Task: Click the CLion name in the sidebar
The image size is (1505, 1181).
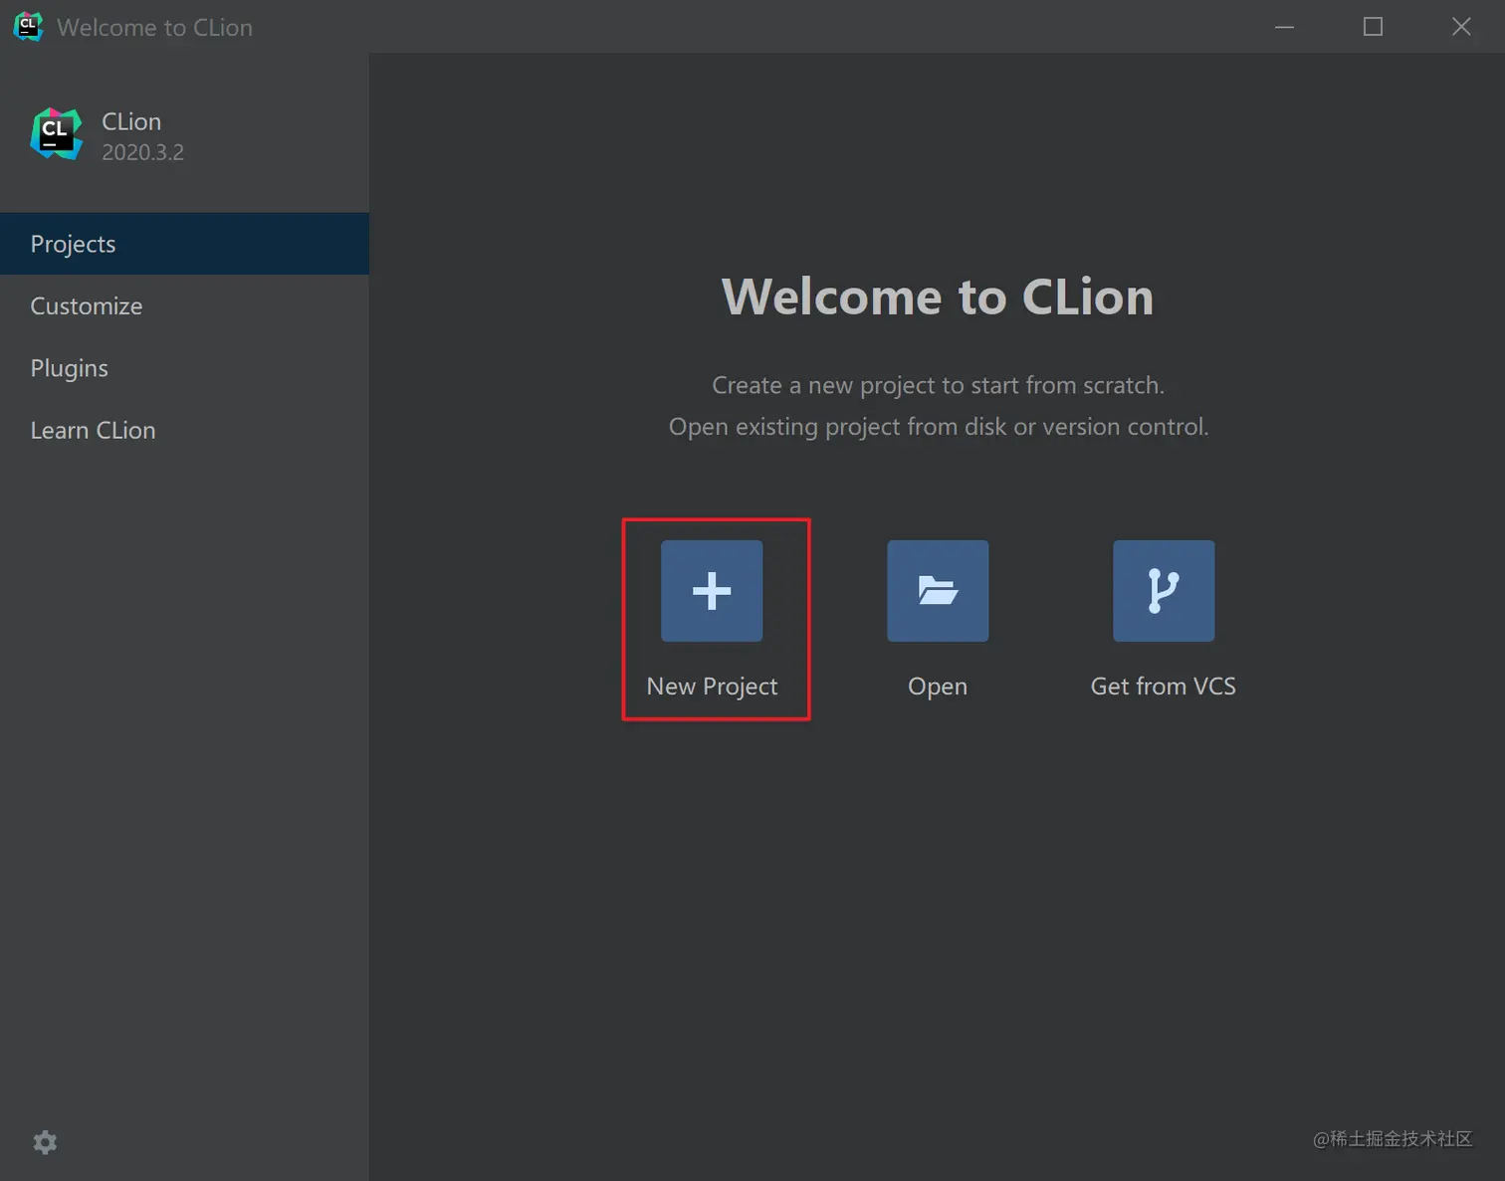Action: [131, 121]
